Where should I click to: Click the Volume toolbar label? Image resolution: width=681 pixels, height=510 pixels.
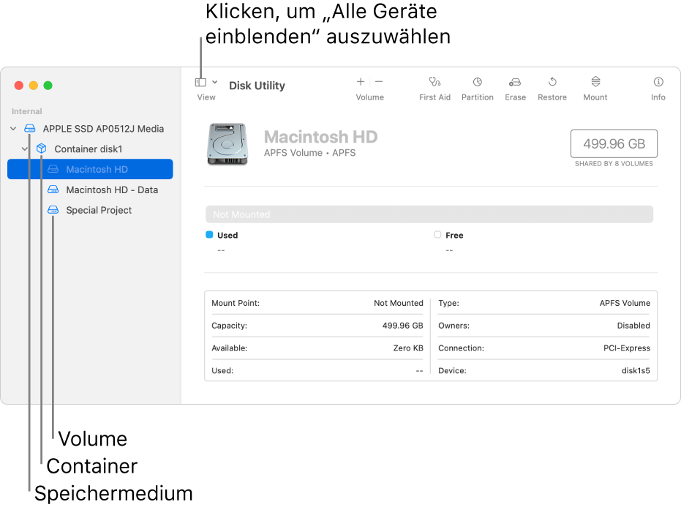(x=369, y=97)
